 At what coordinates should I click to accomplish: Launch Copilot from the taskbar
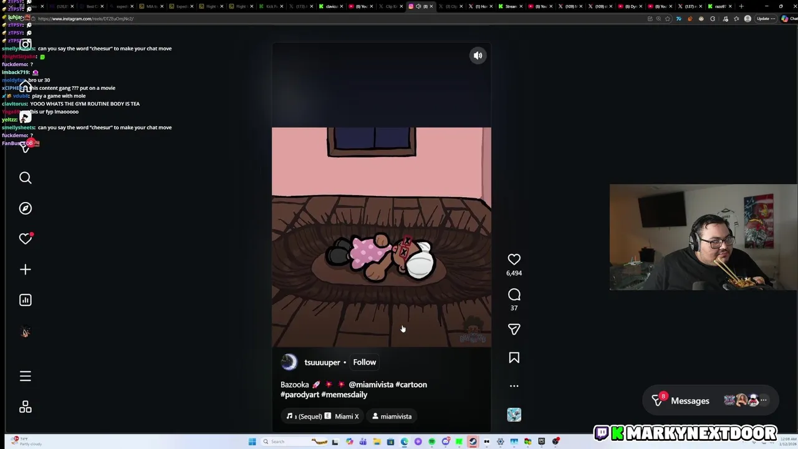click(350, 442)
